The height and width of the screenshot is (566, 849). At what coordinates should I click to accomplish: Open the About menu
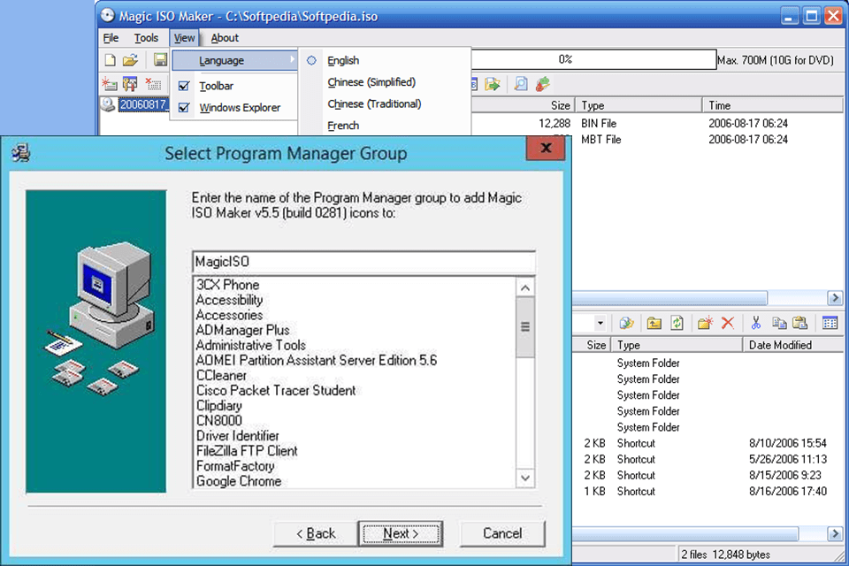coord(225,38)
